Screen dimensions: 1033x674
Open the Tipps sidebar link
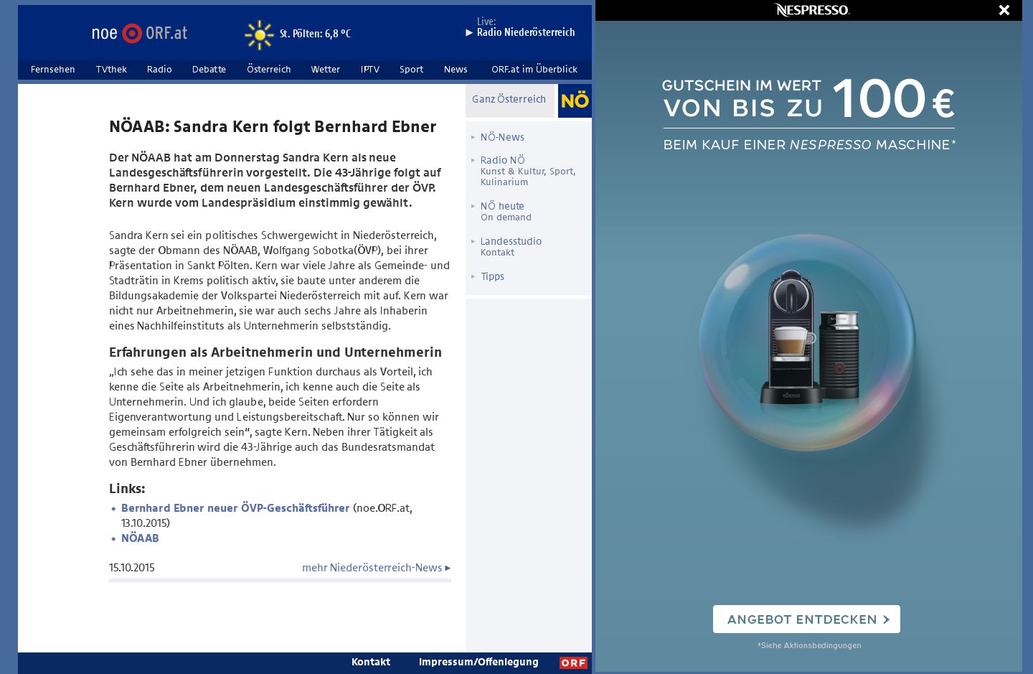pos(492,276)
